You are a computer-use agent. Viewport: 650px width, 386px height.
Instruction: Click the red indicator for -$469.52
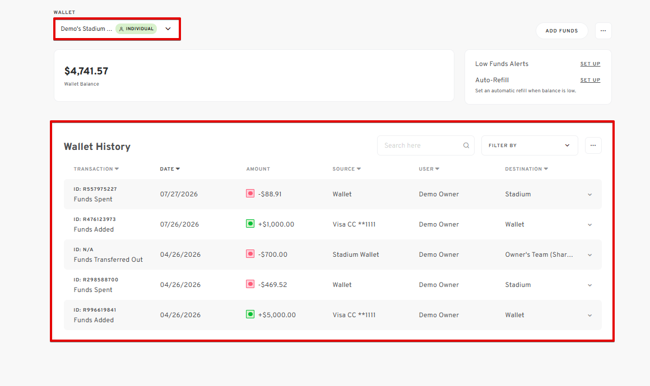[x=250, y=284]
